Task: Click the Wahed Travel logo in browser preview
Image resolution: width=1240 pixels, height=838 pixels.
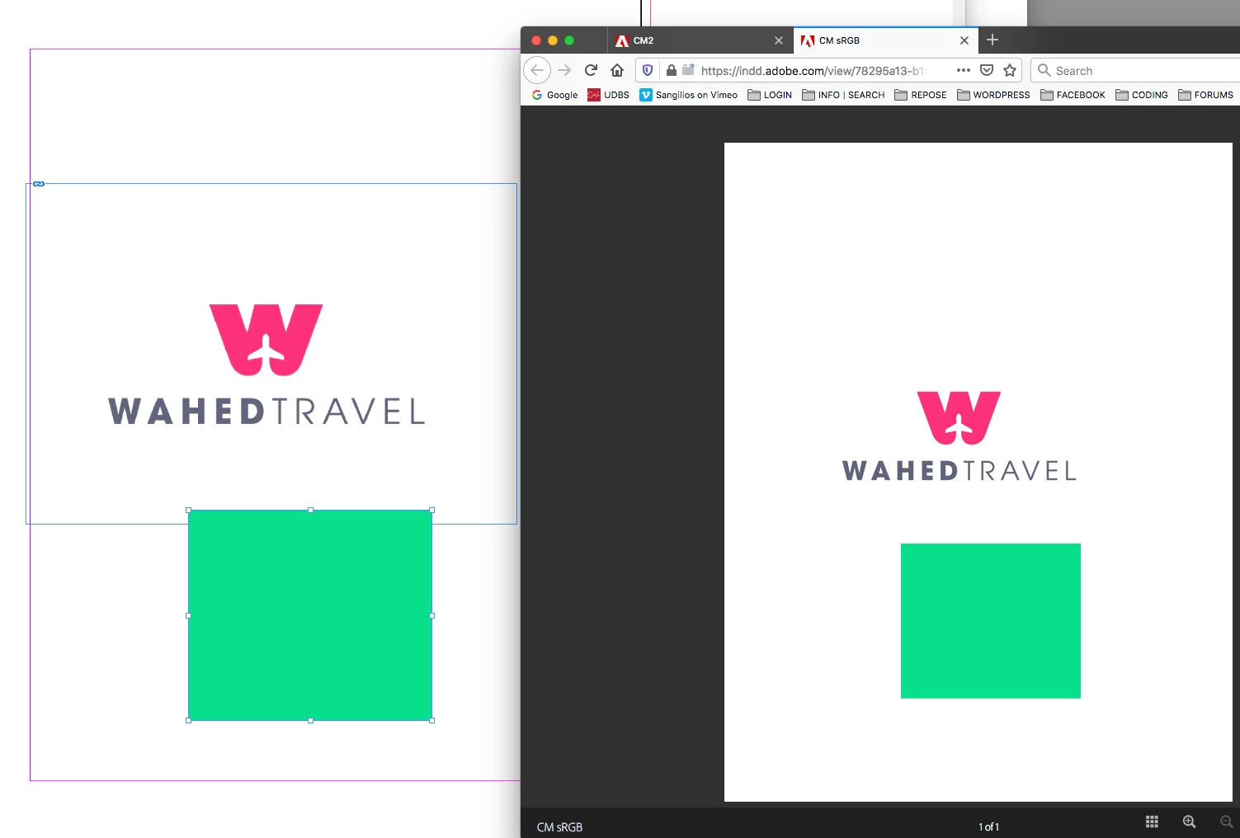Action: tap(959, 436)
